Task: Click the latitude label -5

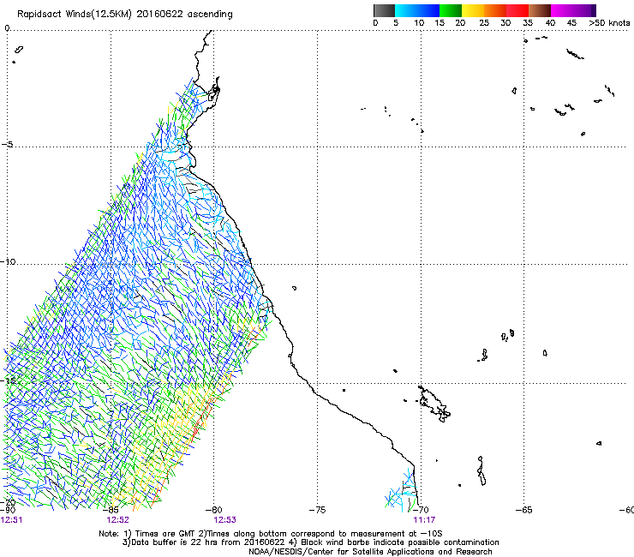Action: click(7, 144)
